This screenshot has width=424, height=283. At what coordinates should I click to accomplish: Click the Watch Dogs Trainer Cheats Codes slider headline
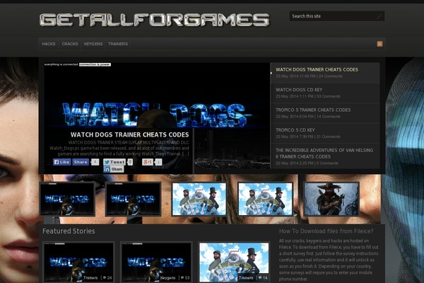(129, 134)
